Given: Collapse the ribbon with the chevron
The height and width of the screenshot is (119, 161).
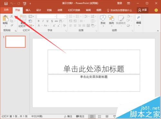Looking at the screenshot, I should pyautogui.click(x=158, y=31).
